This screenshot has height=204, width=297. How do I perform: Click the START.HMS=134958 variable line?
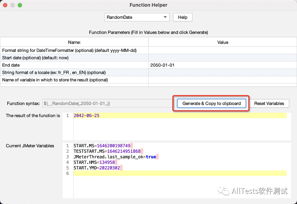click(x=94, y=162)
